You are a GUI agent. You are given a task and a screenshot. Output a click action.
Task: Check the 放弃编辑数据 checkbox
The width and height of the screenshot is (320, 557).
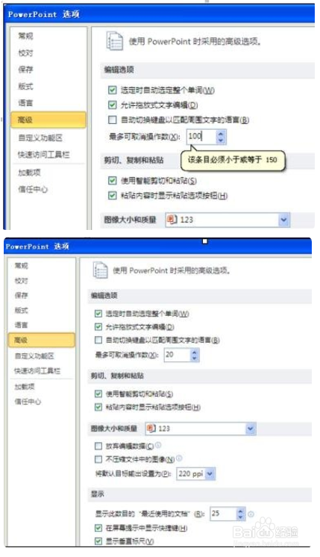click(x=98, y=446)
